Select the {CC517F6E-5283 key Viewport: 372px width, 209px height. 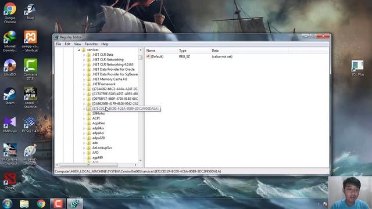115,94
